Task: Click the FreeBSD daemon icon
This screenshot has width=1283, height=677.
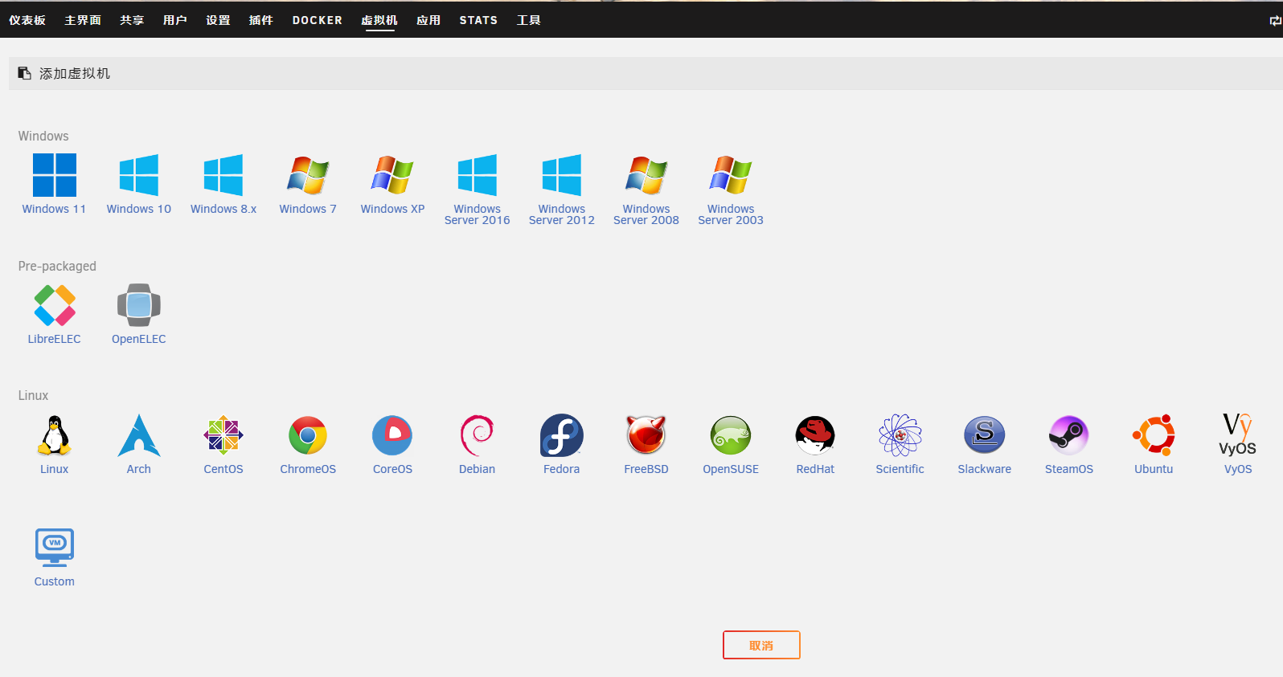Action: coord(646,435)
